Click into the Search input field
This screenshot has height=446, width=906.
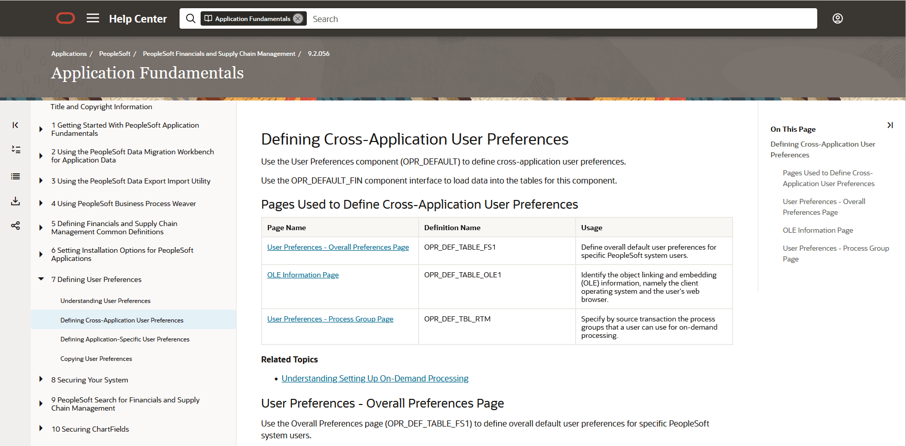pos(562,19)
